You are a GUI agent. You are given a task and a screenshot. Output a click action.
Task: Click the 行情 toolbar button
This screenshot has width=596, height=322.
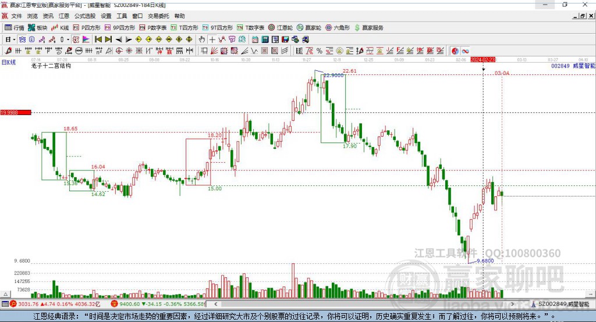click(x=15, y=28)
